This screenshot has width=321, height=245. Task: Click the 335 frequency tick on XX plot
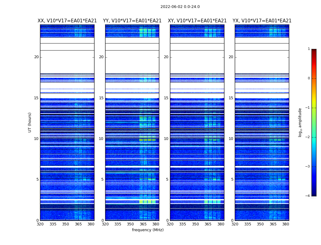point(53,224)
